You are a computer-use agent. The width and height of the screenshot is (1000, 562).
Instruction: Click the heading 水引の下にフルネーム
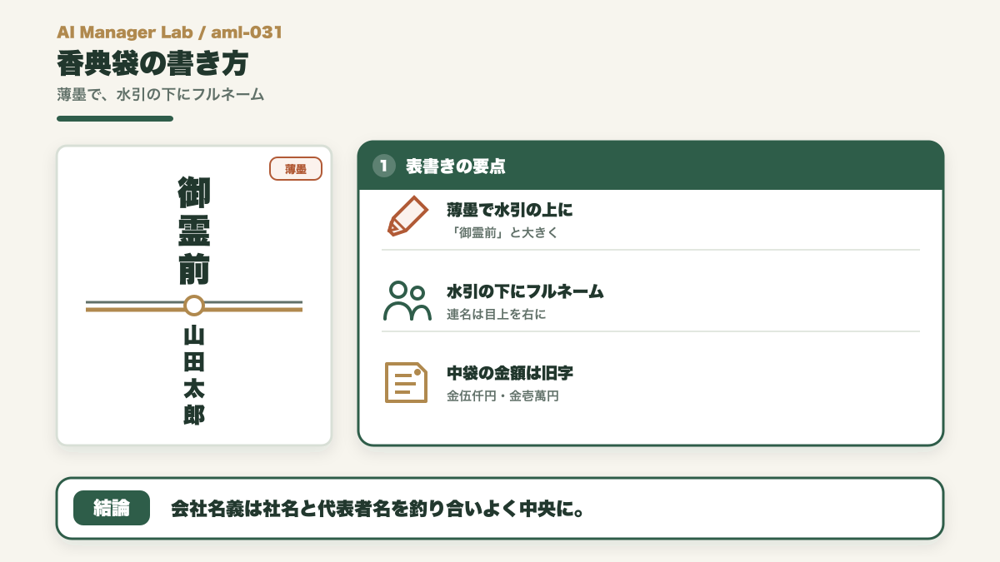(x=525, y=291)
